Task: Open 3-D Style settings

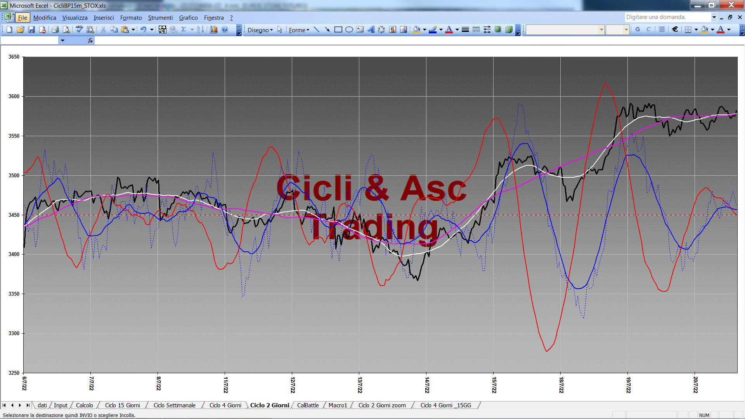Action: 509,29
